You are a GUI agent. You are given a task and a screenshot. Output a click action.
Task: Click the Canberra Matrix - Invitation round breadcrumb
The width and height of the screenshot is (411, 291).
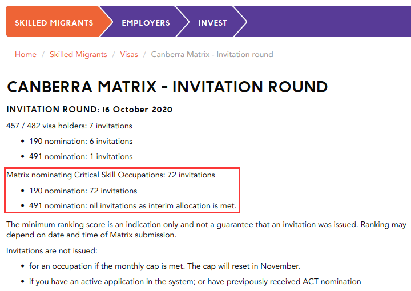click(212, 55)
